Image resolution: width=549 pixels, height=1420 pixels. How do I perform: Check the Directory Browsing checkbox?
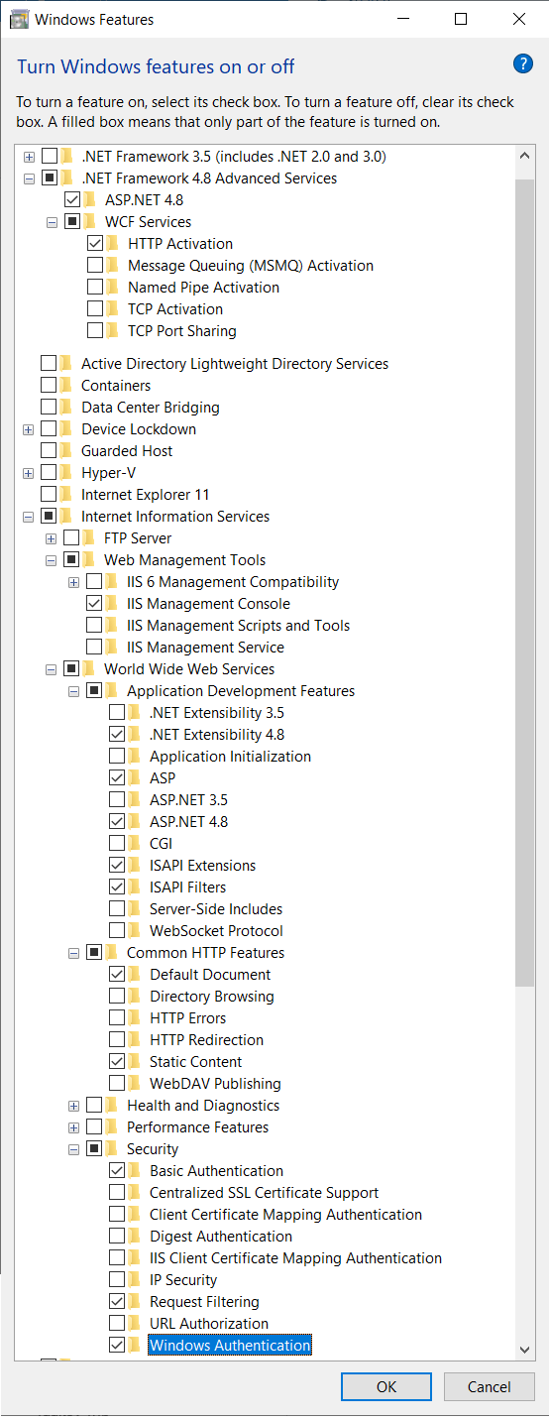coord(117,997)
